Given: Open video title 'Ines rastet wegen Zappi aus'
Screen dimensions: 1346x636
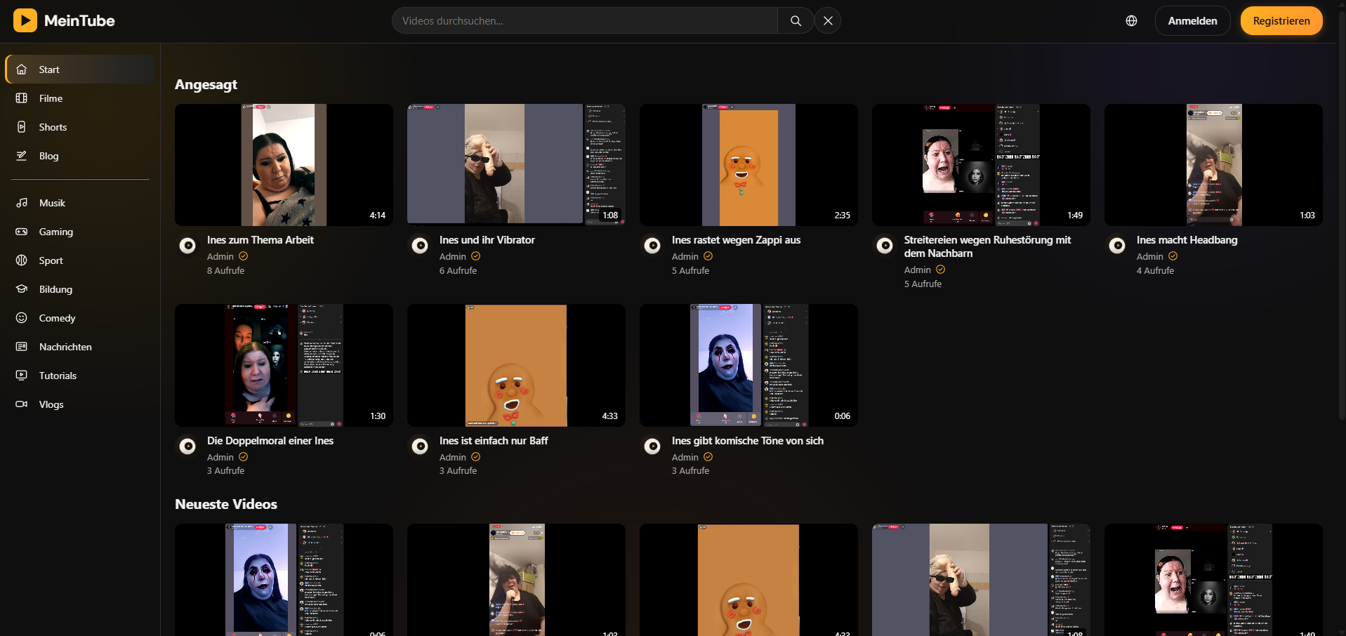Looking at the screenshot, I should point(736,240).
